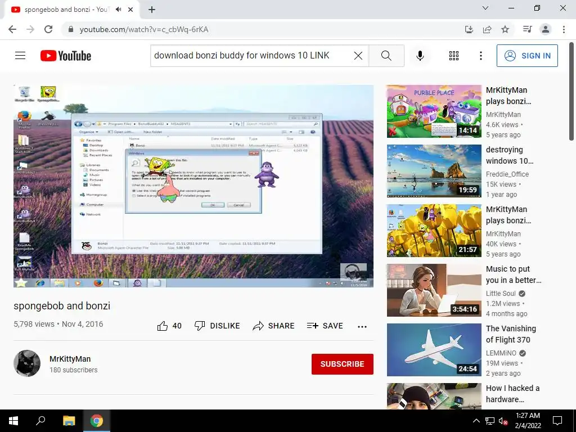Screen dimensions: 576x432
Task: Open the YouTube hamburger guide menu
Action: (20, 56)
